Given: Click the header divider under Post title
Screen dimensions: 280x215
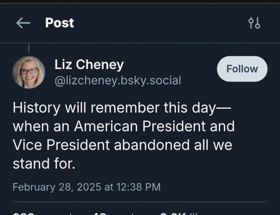Looking at the screenshot, I should click(140, 43).
